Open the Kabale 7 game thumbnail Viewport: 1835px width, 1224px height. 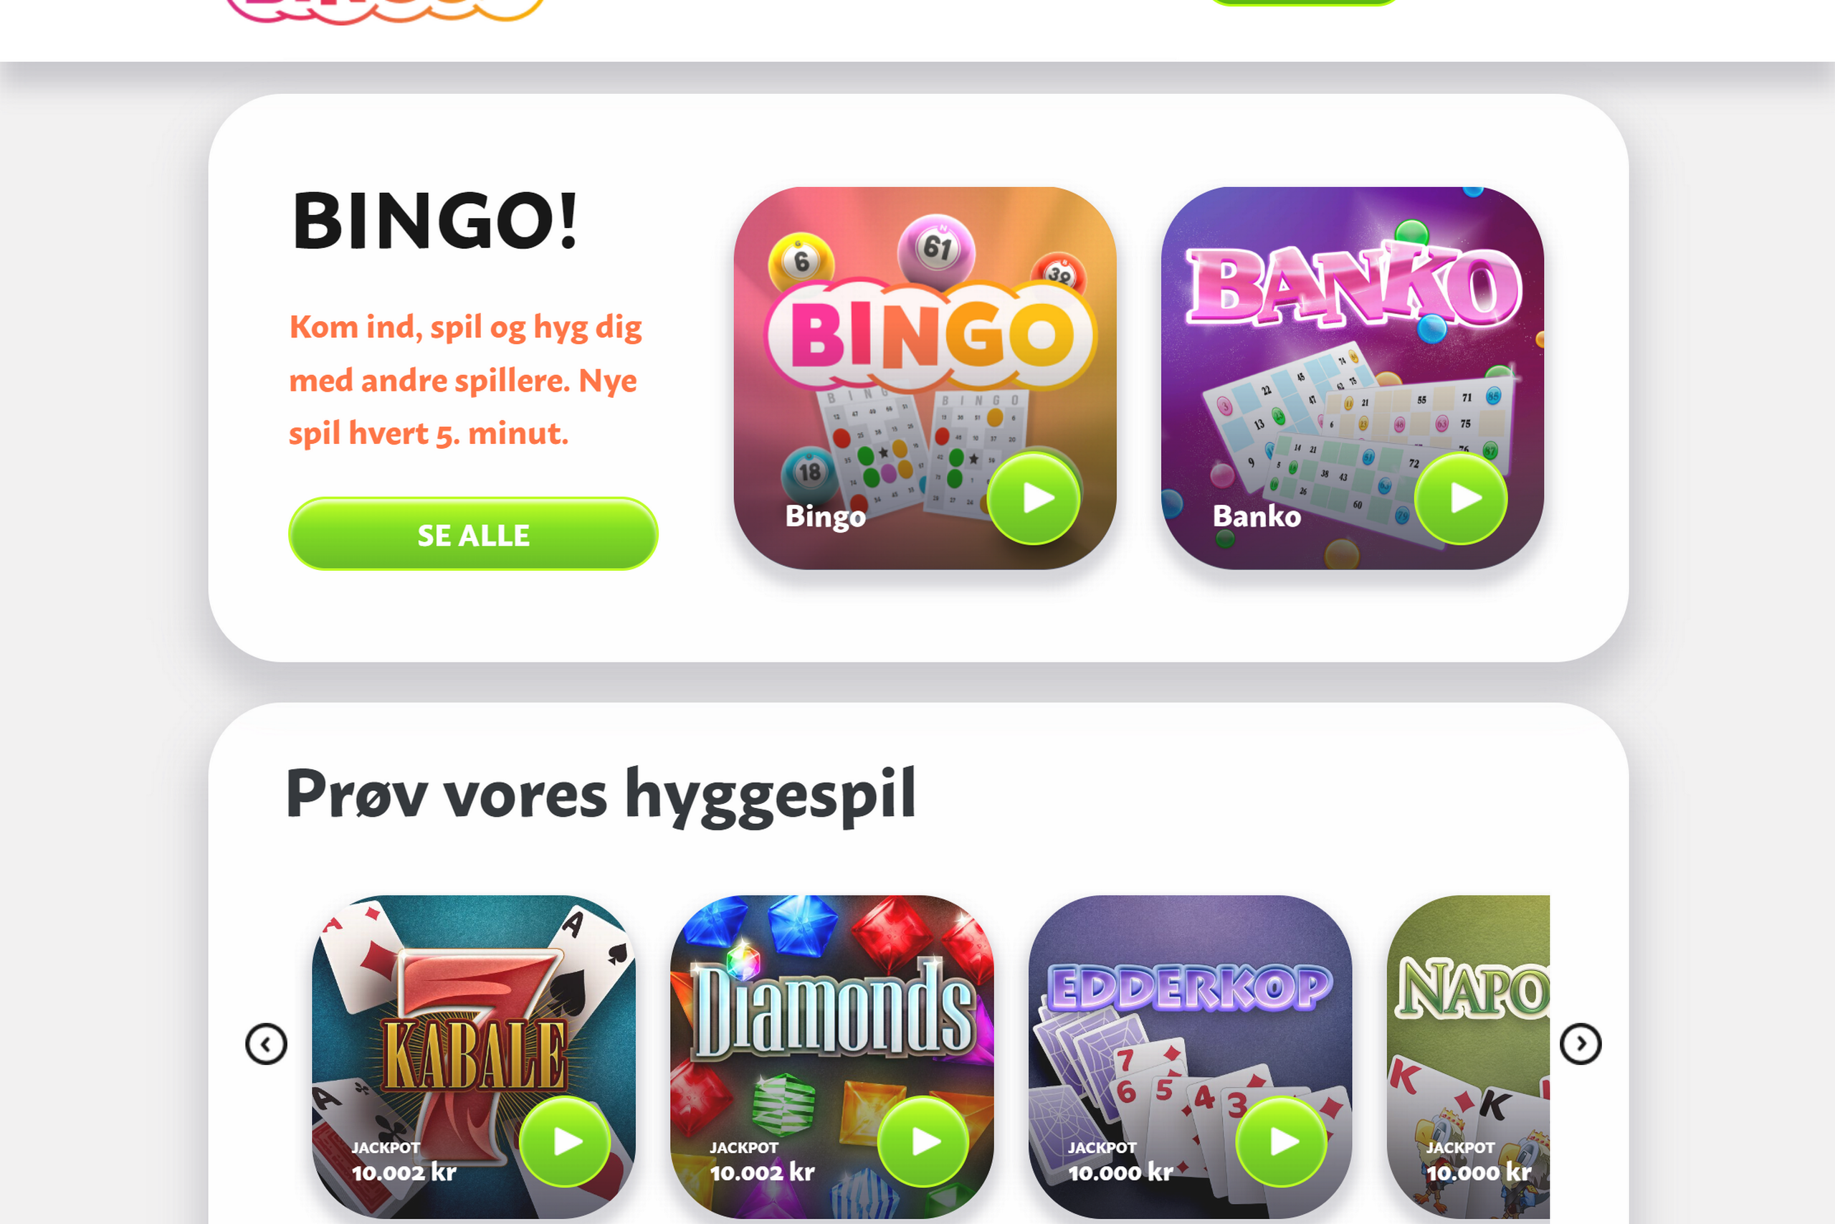tap(474, 1057)
